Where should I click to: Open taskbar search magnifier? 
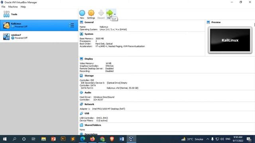point(14,139)
